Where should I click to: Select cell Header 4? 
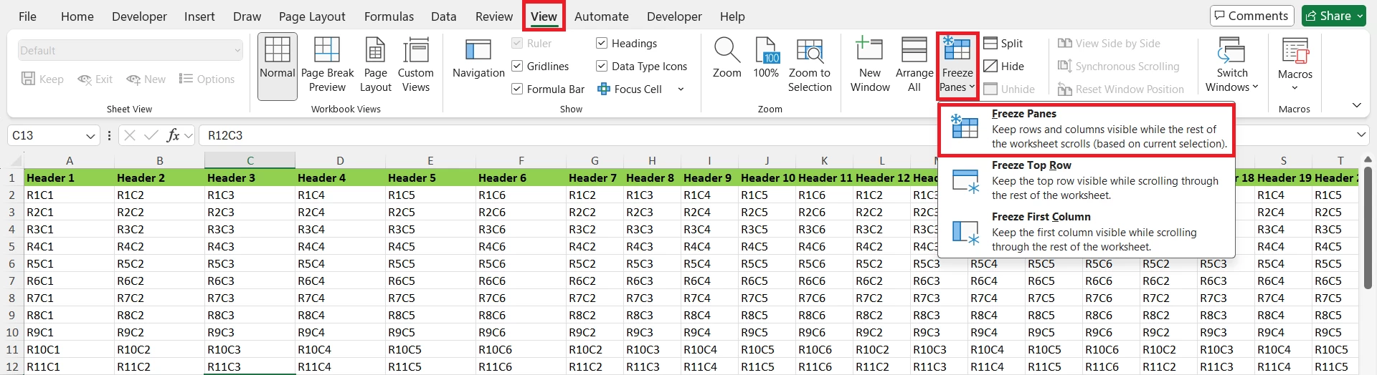tap(340, 177)
